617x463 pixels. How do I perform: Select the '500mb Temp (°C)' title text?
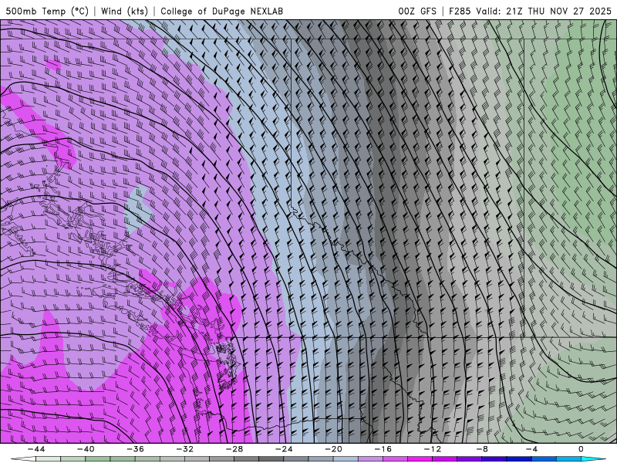tap(47, 11)
